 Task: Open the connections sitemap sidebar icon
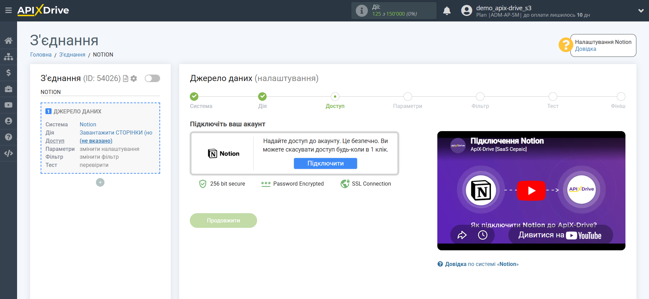coord(9,57)
